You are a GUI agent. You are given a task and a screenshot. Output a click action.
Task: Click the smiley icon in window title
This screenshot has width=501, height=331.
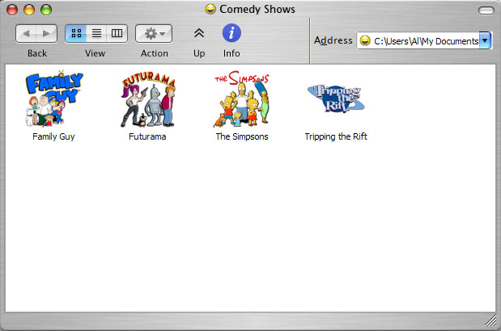(210, 9)
